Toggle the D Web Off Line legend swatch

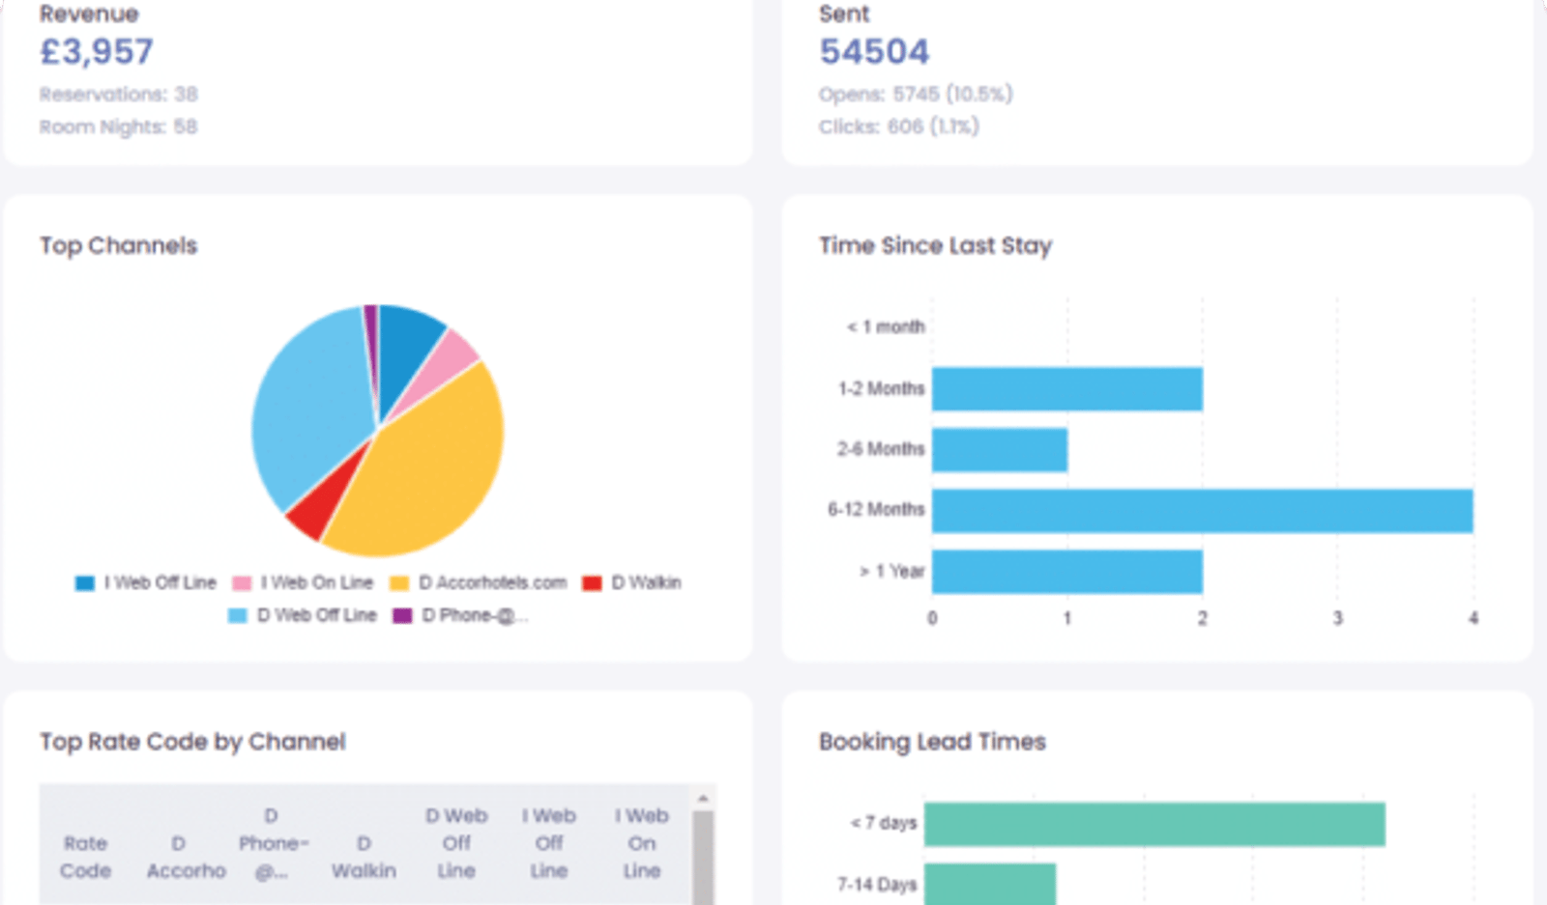tap(238, 616)
